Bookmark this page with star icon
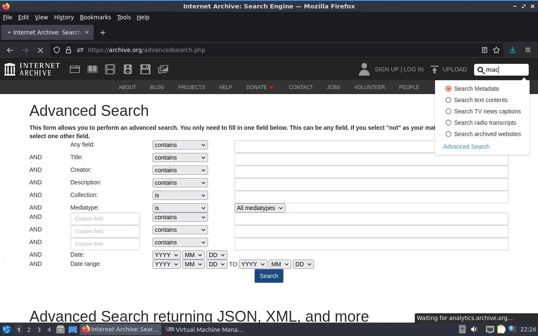The height and width of the screenshot is (336, 538). [x=496, y=50]
